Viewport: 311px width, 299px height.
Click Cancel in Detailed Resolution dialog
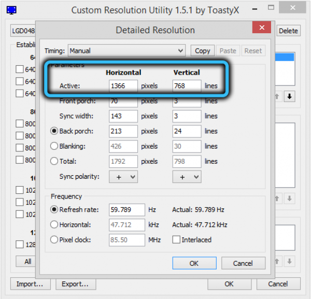coord(243,263)
